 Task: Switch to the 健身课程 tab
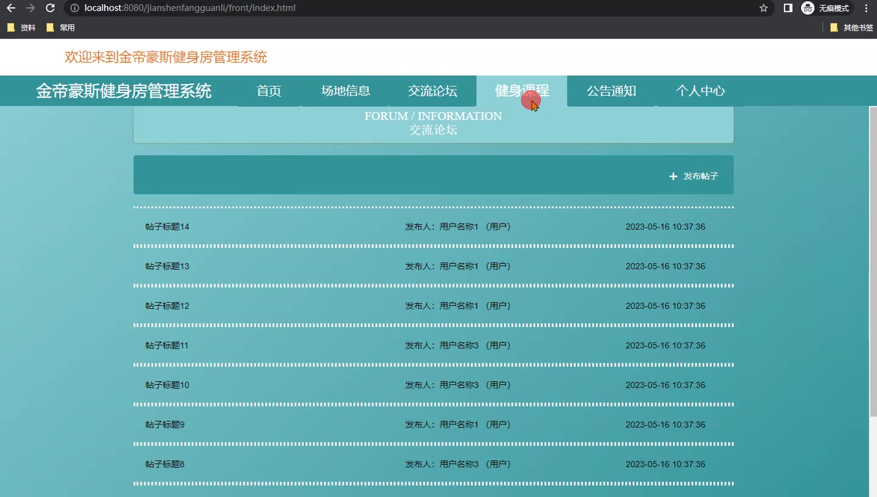tap(521, 91)
